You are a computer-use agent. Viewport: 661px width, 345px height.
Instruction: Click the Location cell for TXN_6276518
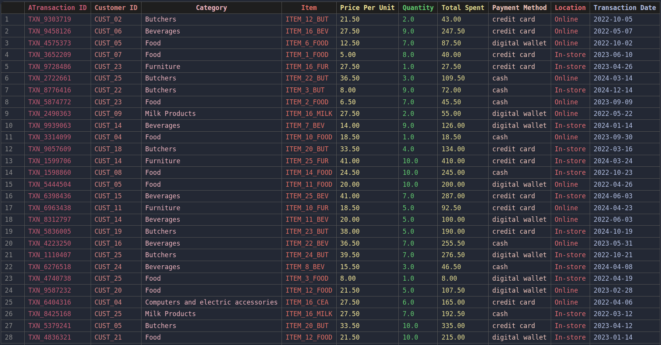(x=570, y=267)
